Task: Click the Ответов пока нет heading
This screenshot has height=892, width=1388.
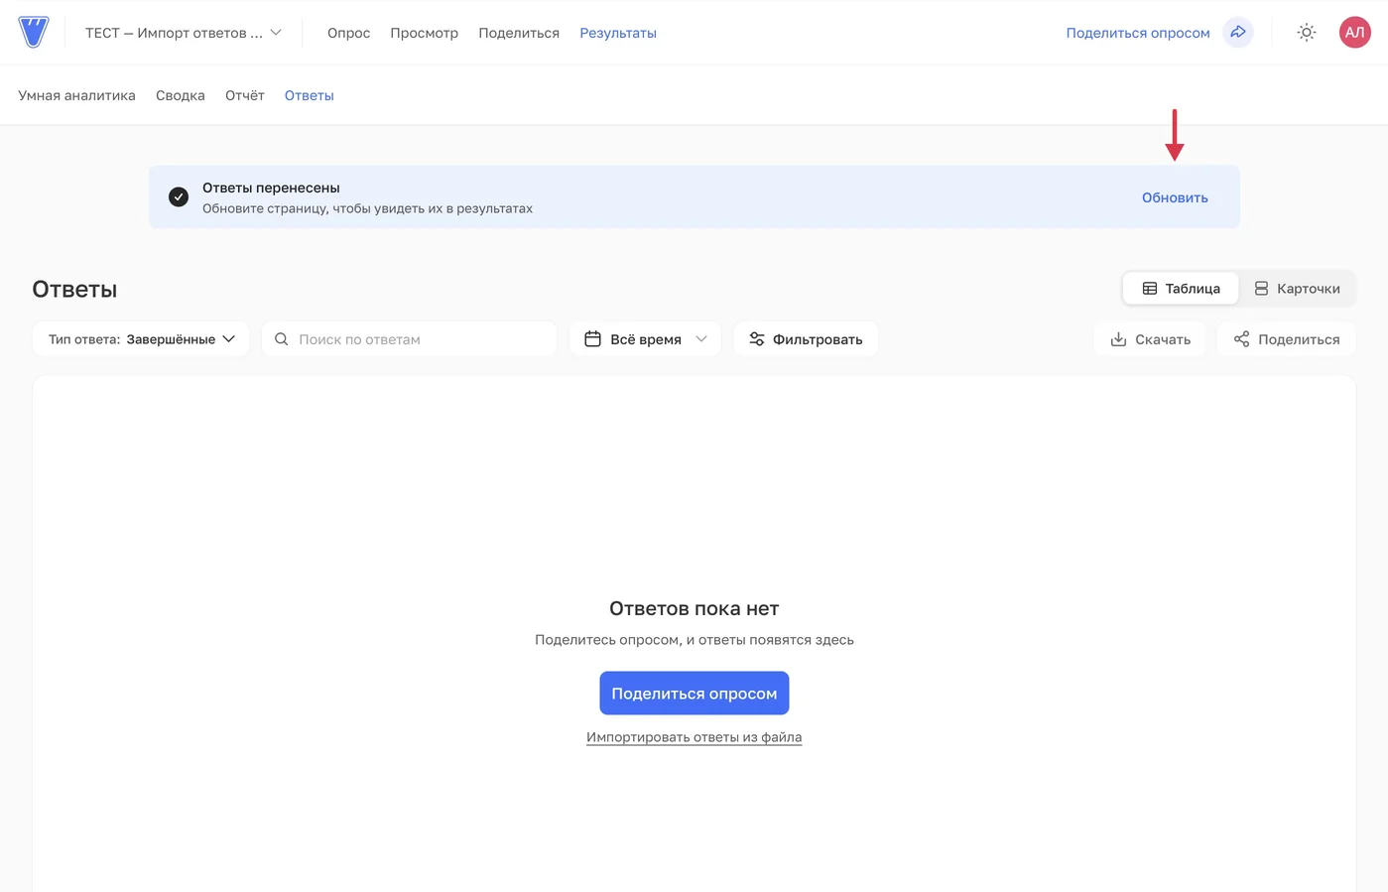Action: pyautogui.click(x=694, y=608)
